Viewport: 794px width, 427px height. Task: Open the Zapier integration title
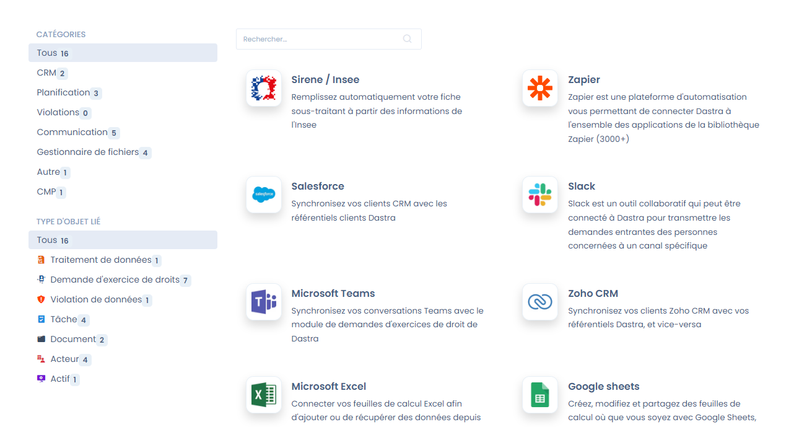click(584, 79)
